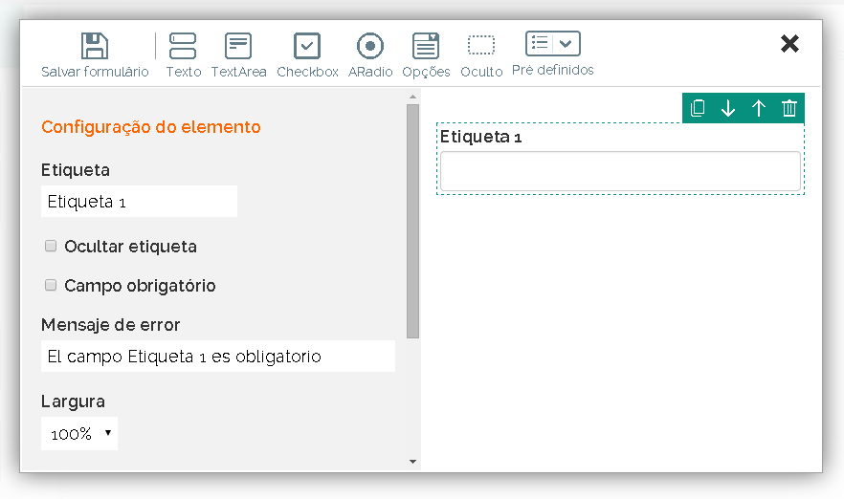844x499 pixels.
Task: Close the form editor dialog
Action: click(789, 44)
